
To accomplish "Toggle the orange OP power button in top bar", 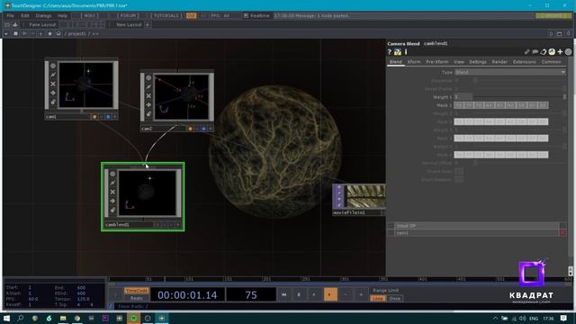I will (x=191, y=16).
